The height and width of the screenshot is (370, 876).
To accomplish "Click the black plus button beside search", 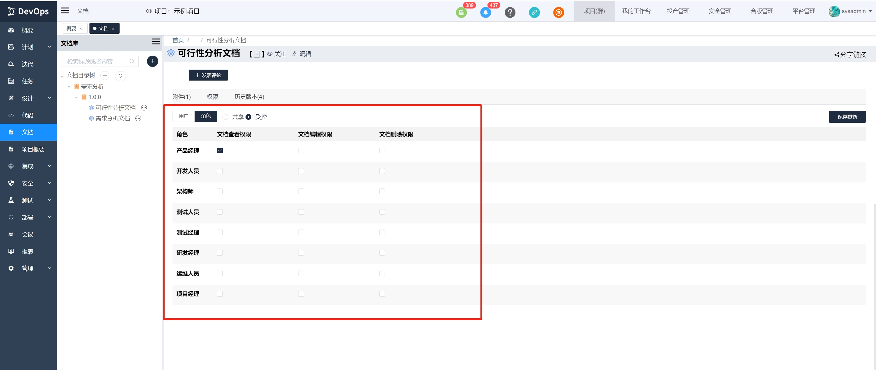I will (x=152, y=61).
